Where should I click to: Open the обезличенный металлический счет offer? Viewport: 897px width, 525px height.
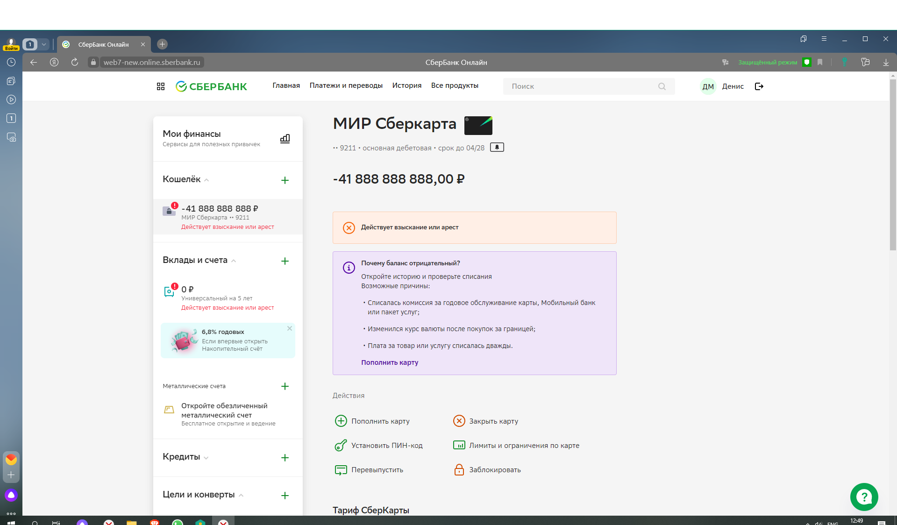click(228, 414)
